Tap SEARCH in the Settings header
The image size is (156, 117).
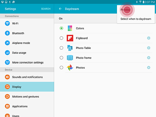tap(46, 9)
